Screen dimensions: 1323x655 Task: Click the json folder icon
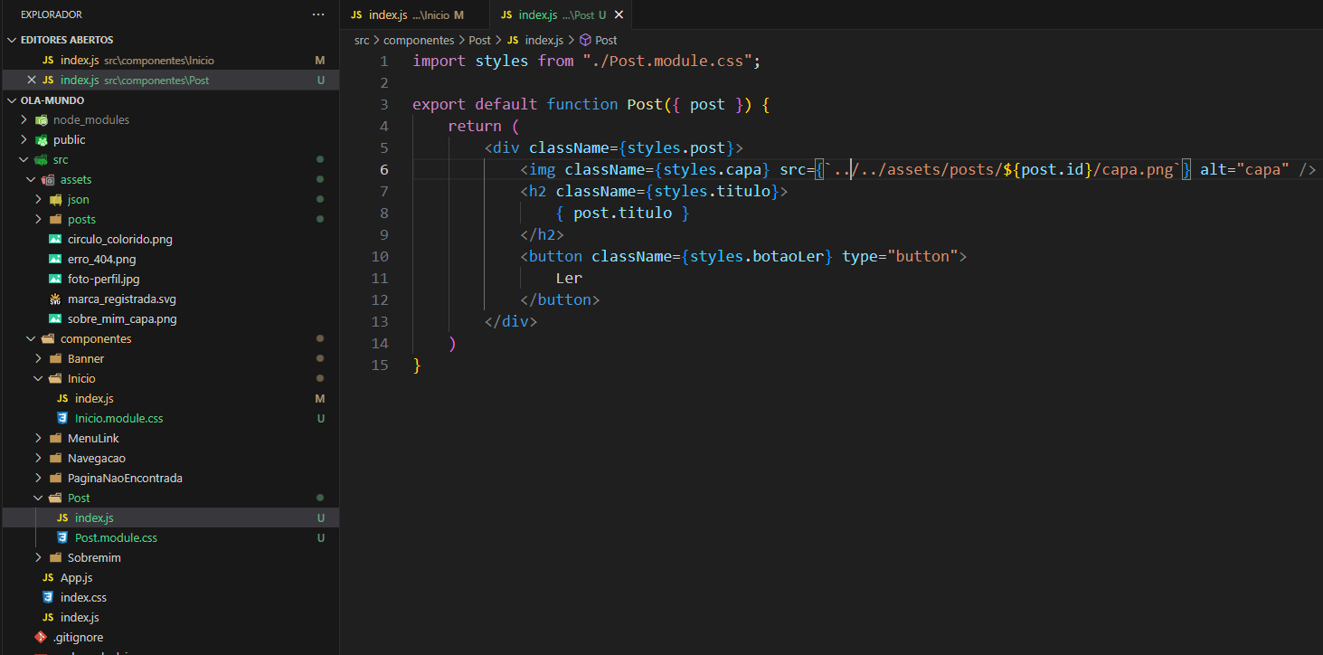click(x=54, y=199)
